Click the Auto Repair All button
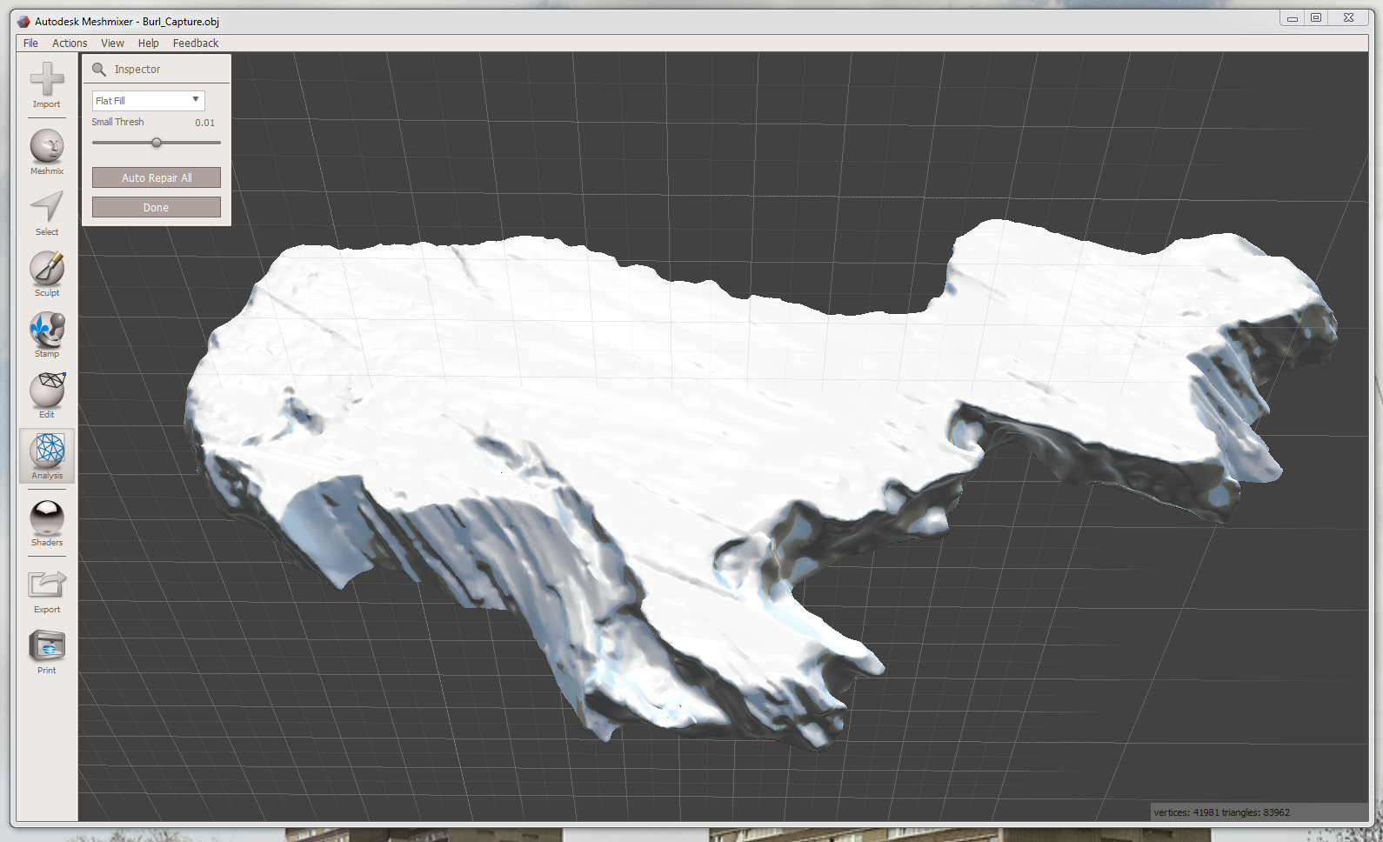 coord(157,177)
